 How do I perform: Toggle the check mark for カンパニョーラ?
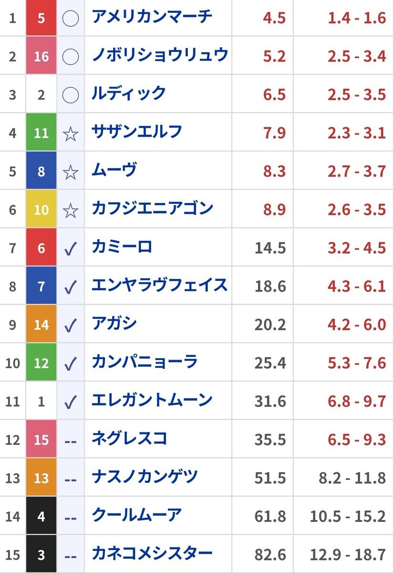[71, 363]
